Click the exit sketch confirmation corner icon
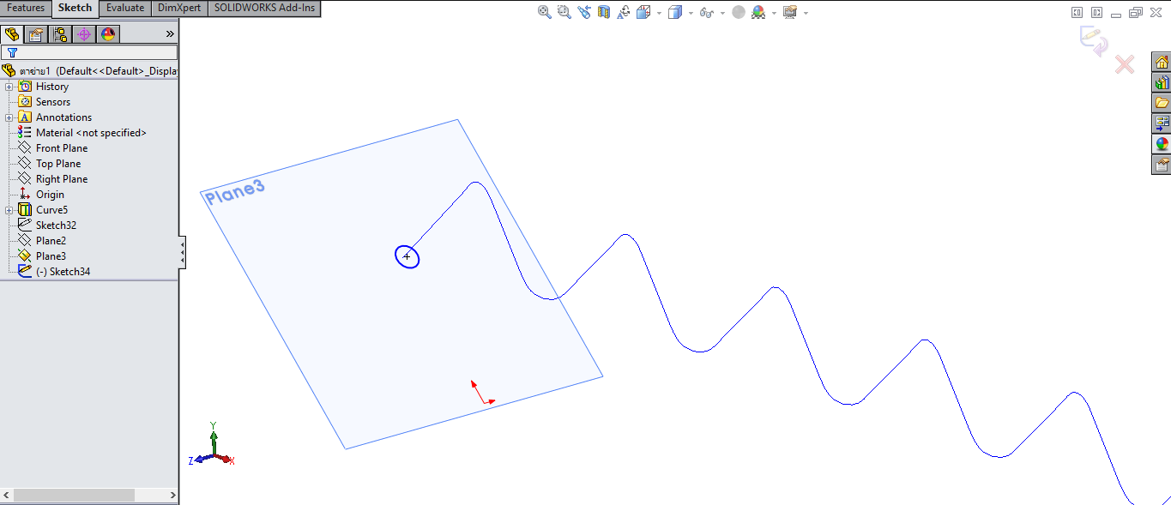Viewport: 1171px width, 505px height. pos(1093,41)
